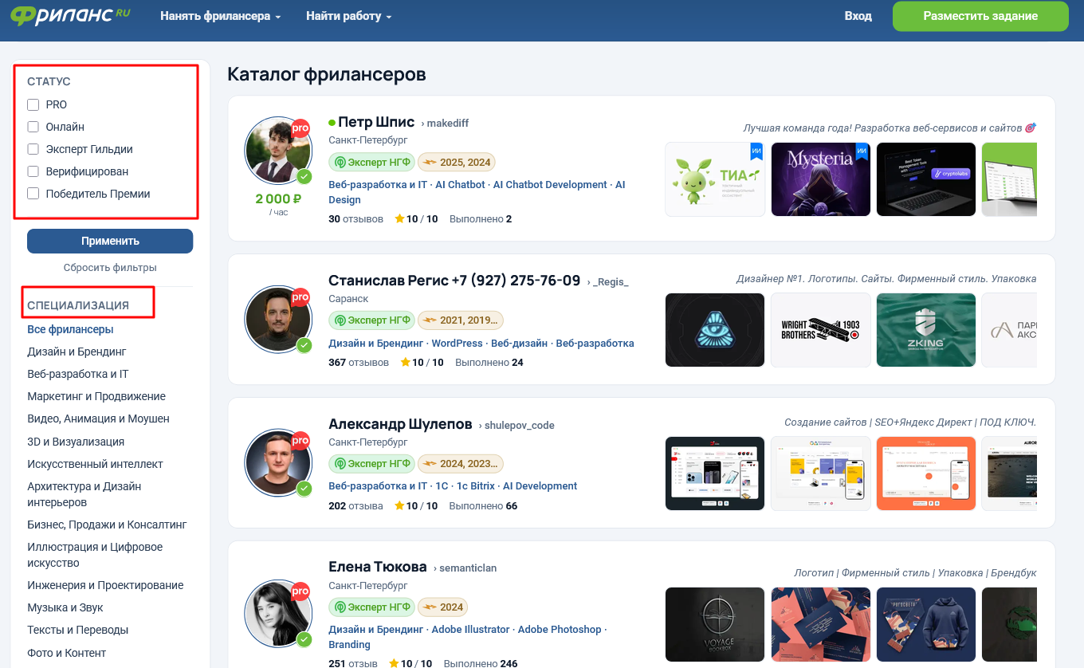The height and width of the screenshot is (668, 1084).
Task: Click Эксперт НГФ badge of Александр Шулепов
Action: point(371,463)
